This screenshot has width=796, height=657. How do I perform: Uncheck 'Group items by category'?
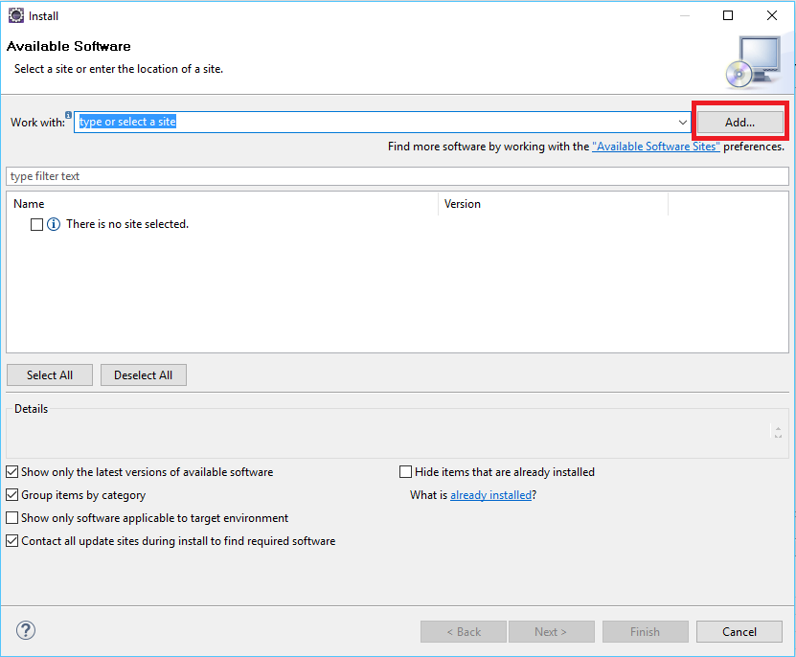tap(11, 495)
